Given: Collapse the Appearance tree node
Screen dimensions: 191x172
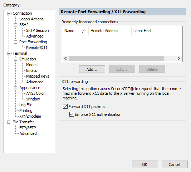Looking at the screenshot, I should tap(16, 88).
